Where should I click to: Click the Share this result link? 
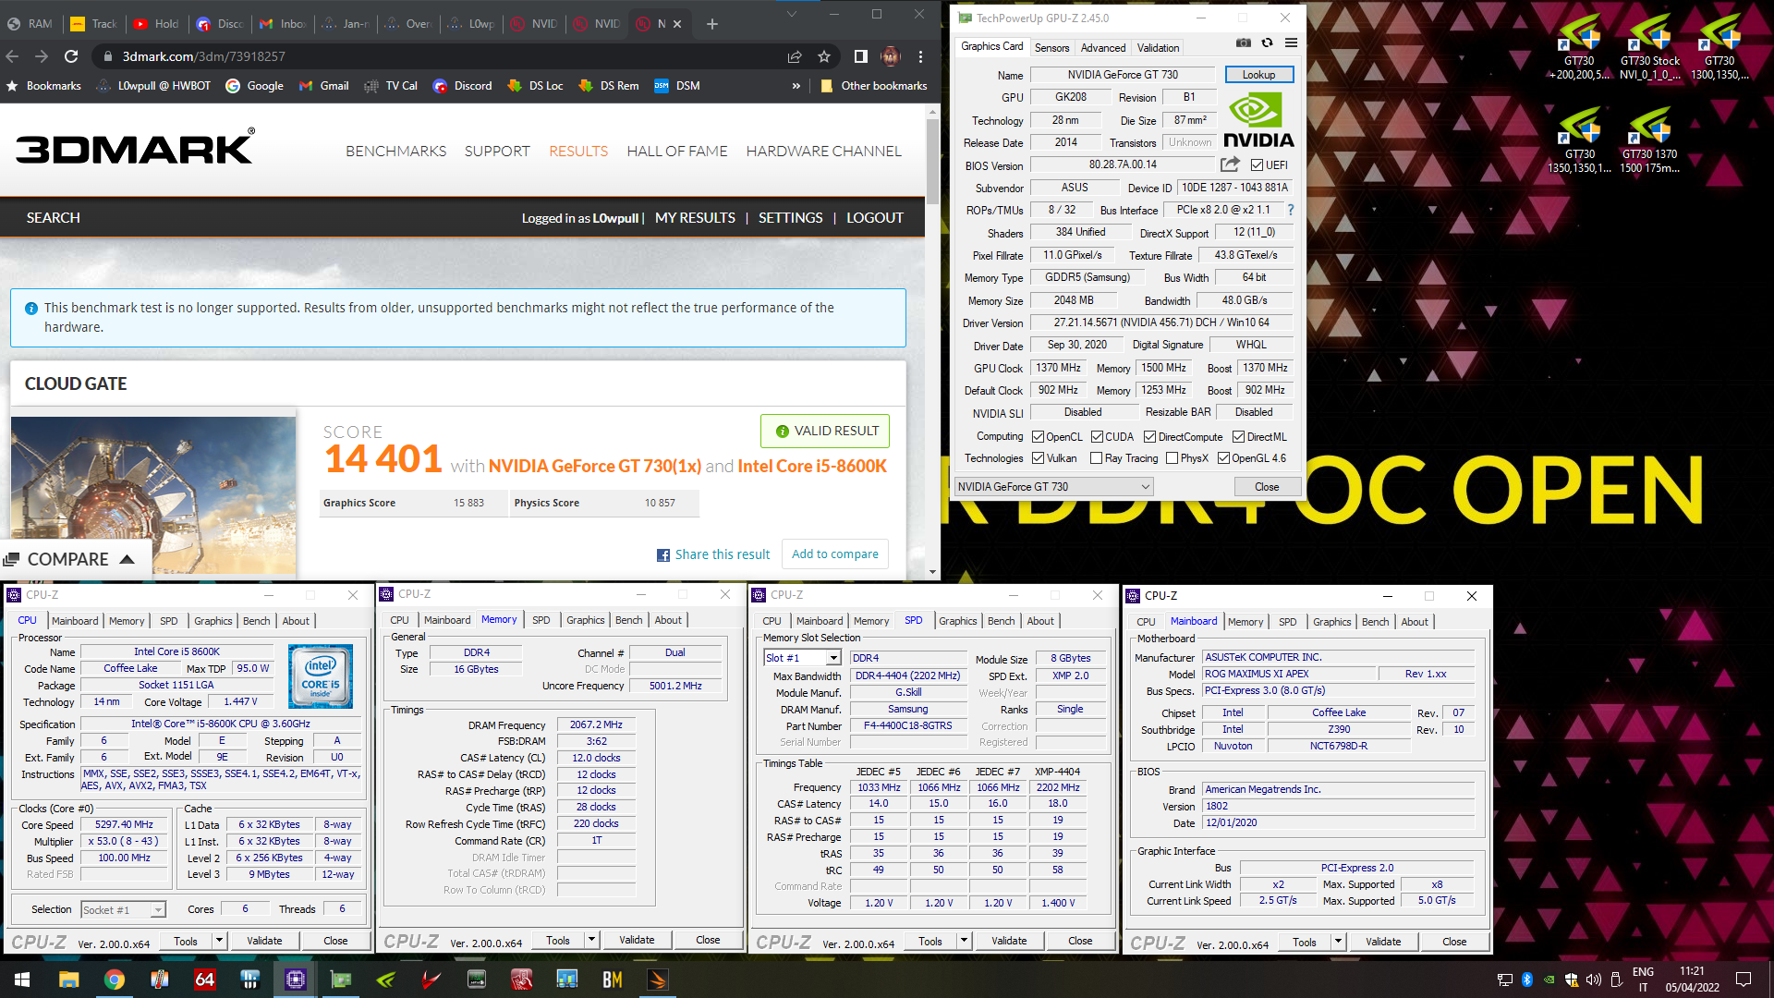[713, 554]
